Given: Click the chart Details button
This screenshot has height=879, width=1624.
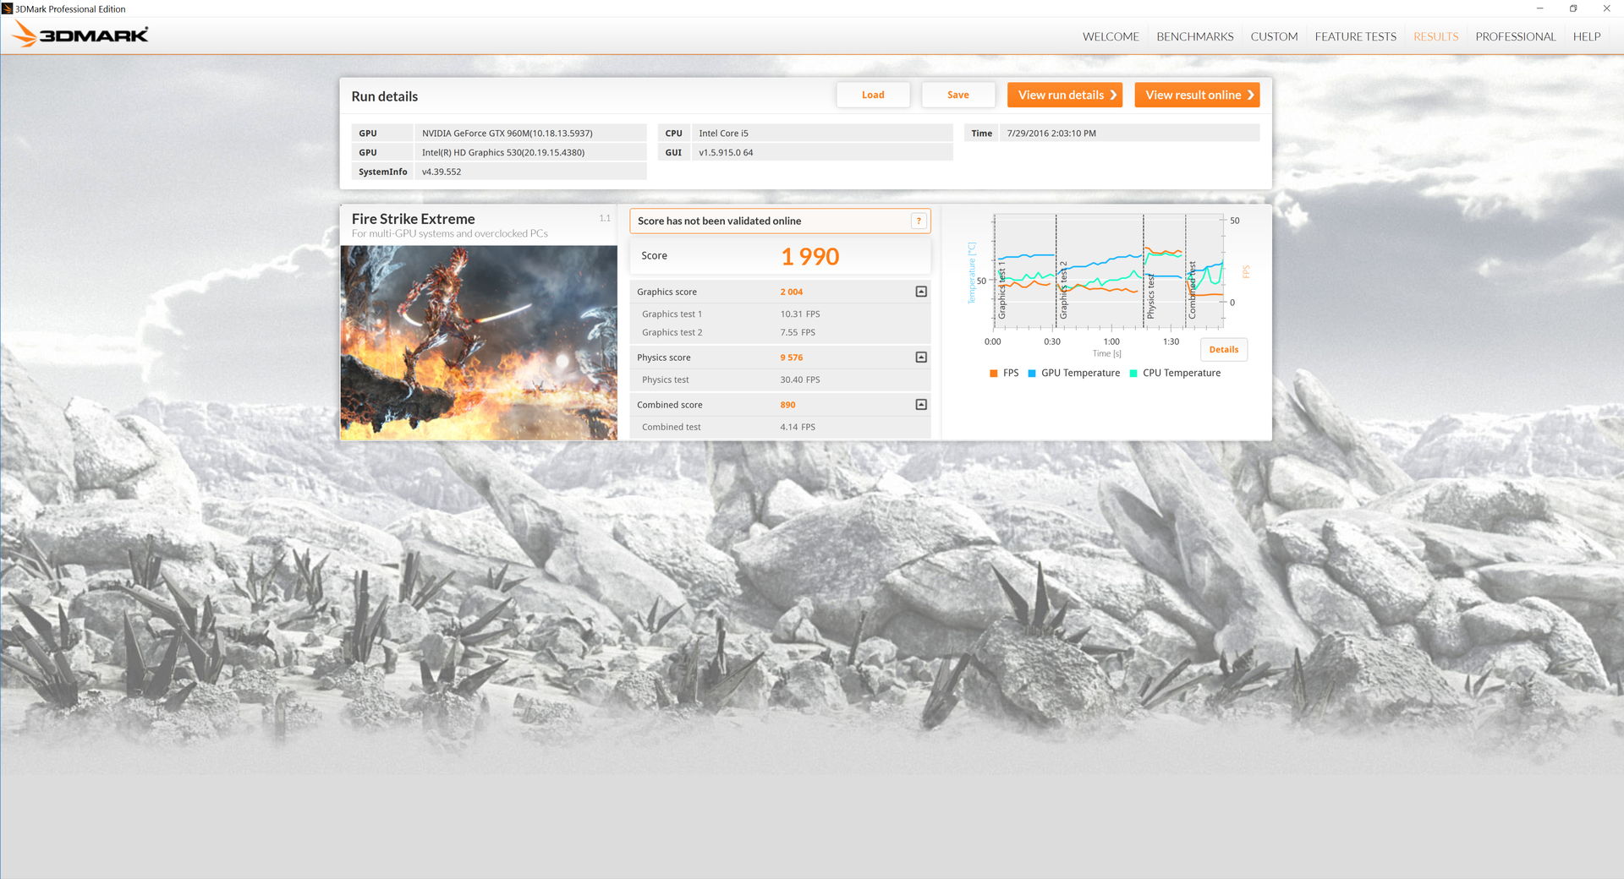Looking at the screenshot, I should [x=1224, y=349].
